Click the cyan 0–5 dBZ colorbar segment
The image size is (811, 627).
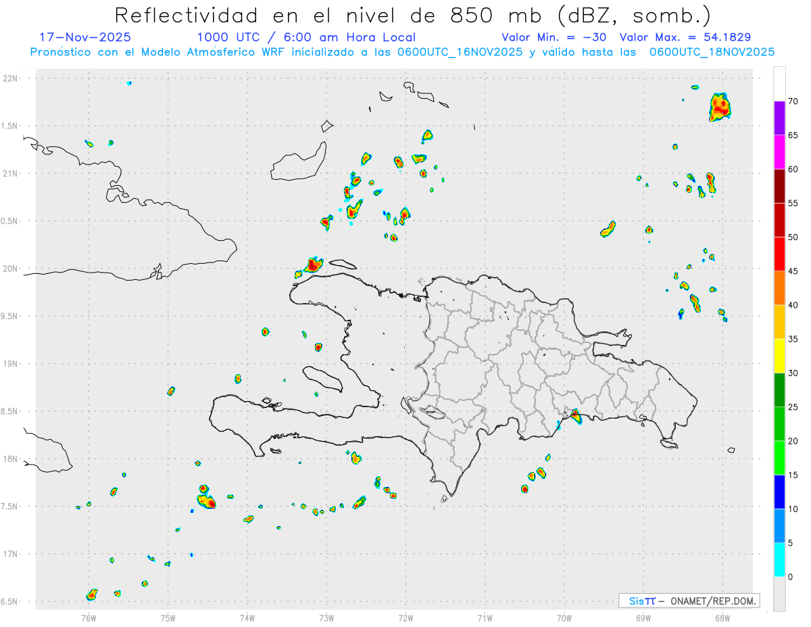click(x=779, y=560)
